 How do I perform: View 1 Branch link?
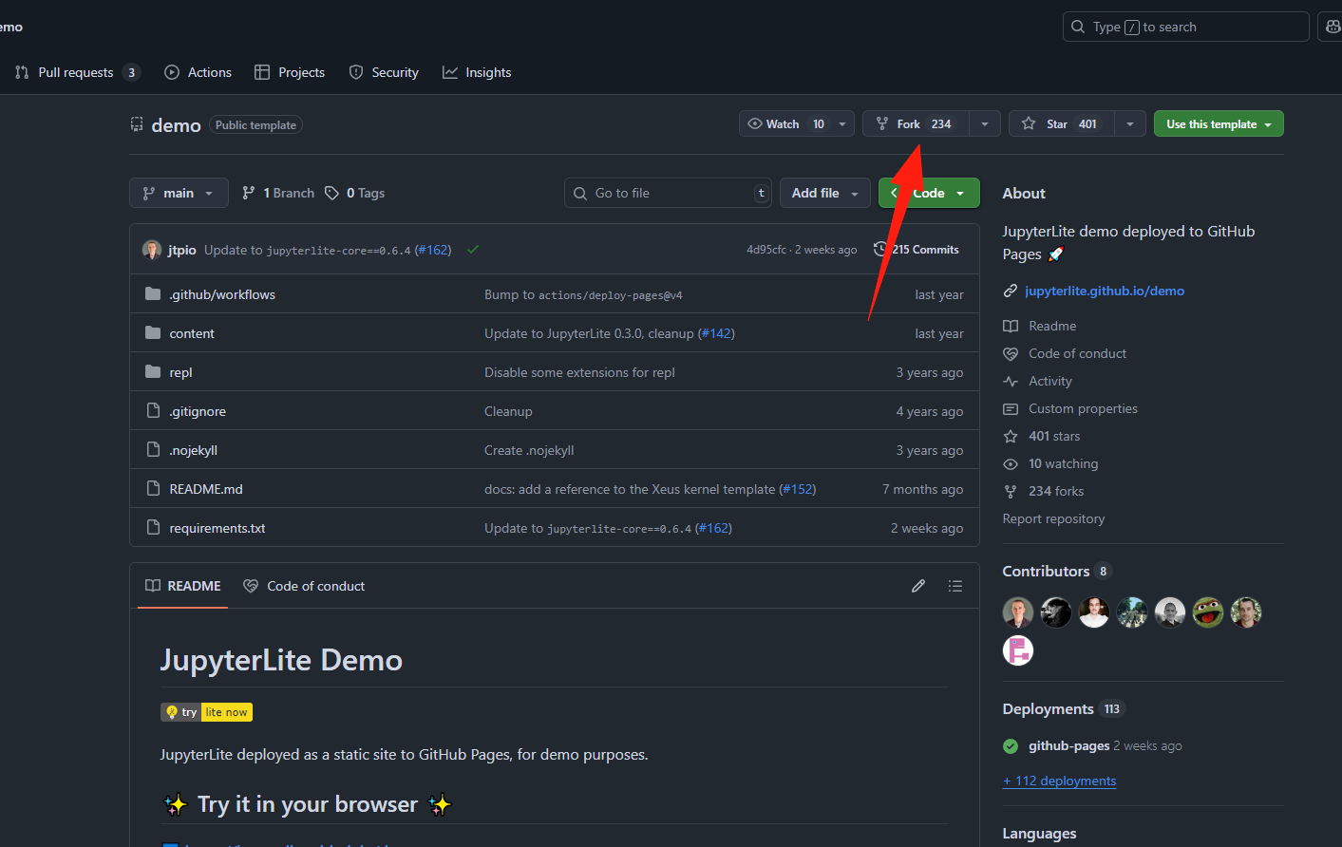click(277, 193)
